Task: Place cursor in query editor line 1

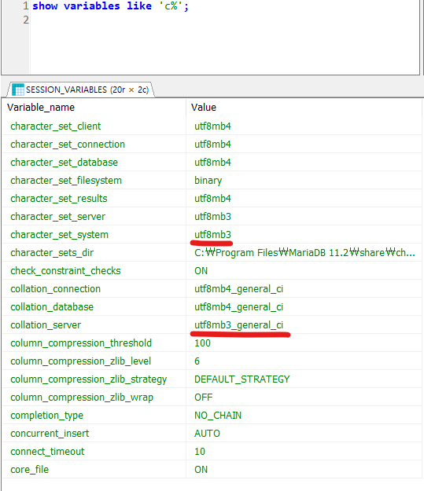Action: 110,6
